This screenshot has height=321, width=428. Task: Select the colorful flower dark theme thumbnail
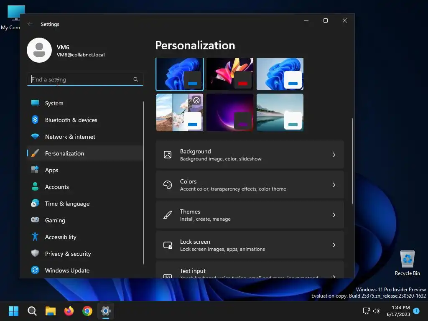coord(230,74)
